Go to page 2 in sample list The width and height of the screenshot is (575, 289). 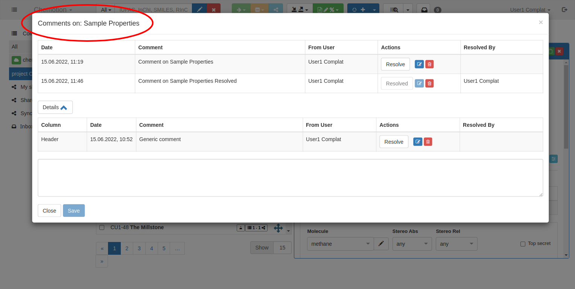point(127,248)
